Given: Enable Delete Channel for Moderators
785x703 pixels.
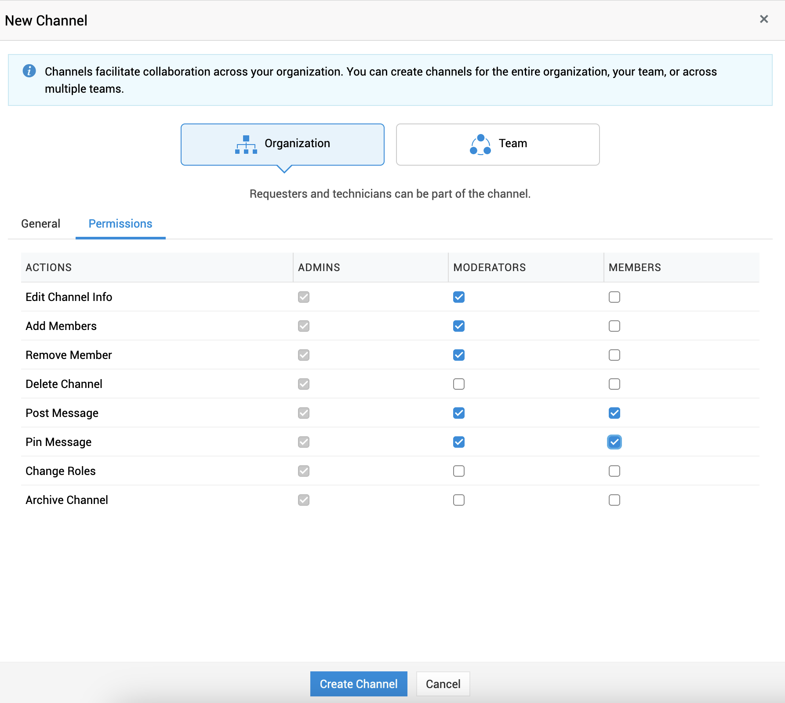Looking at the screenshot, I should coord(459,384).
